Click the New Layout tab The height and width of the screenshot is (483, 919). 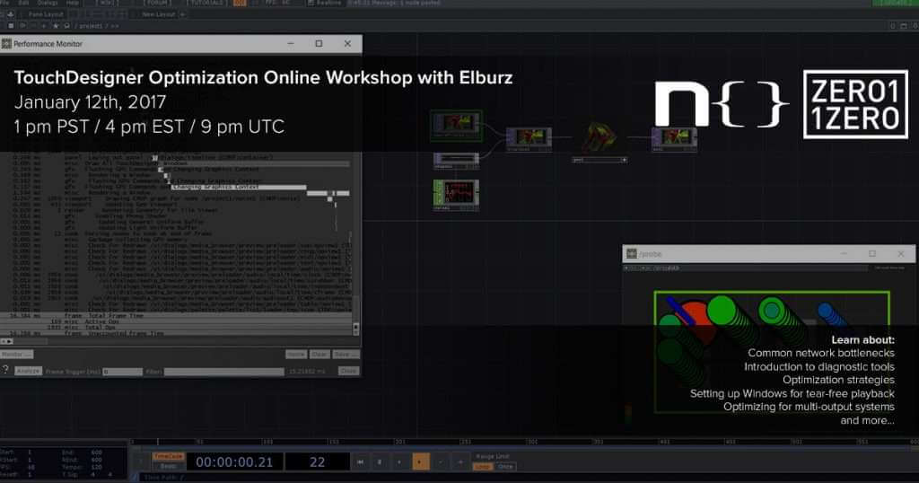(x=158, y=14)
